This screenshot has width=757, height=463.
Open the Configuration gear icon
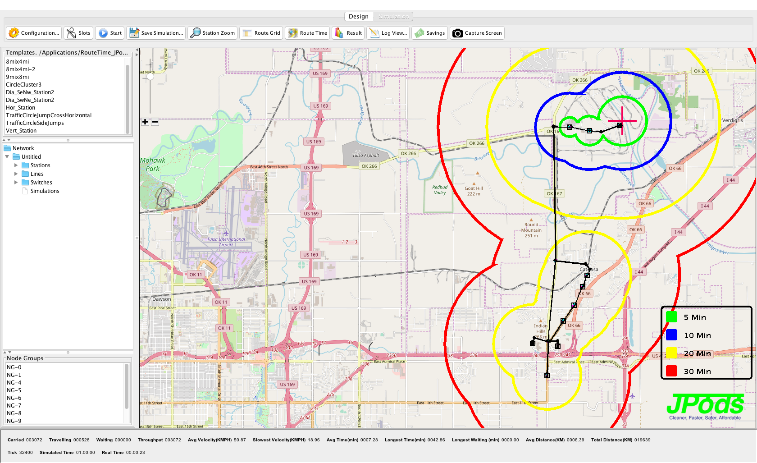(14, 33)
